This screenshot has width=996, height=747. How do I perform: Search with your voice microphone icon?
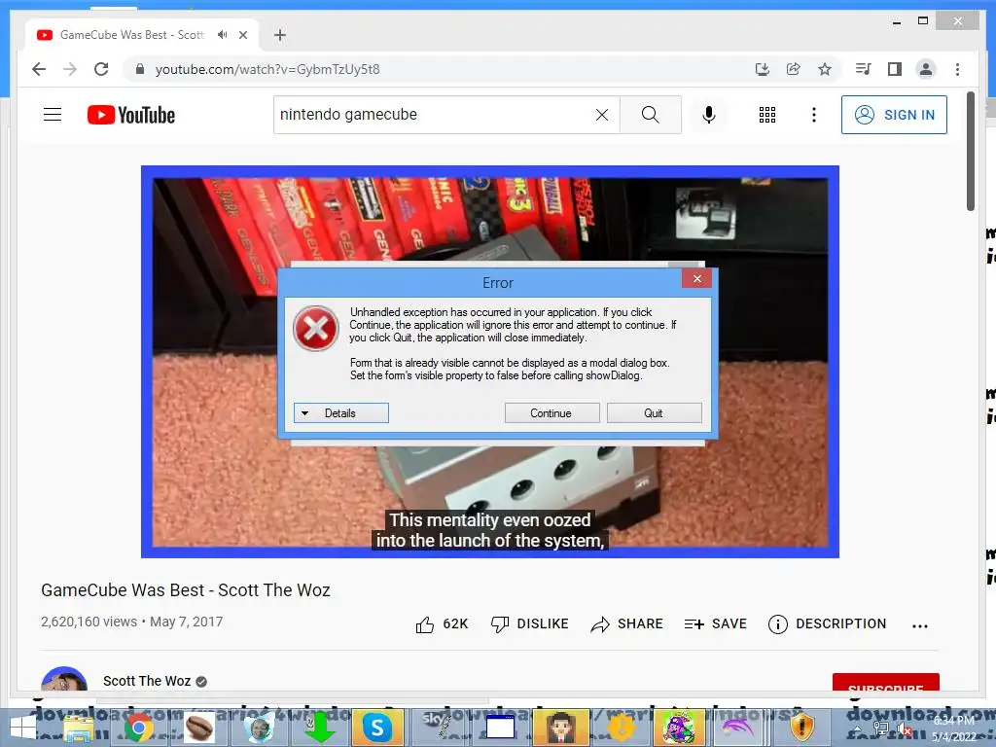pyautogui.click(x=709, y=115)
